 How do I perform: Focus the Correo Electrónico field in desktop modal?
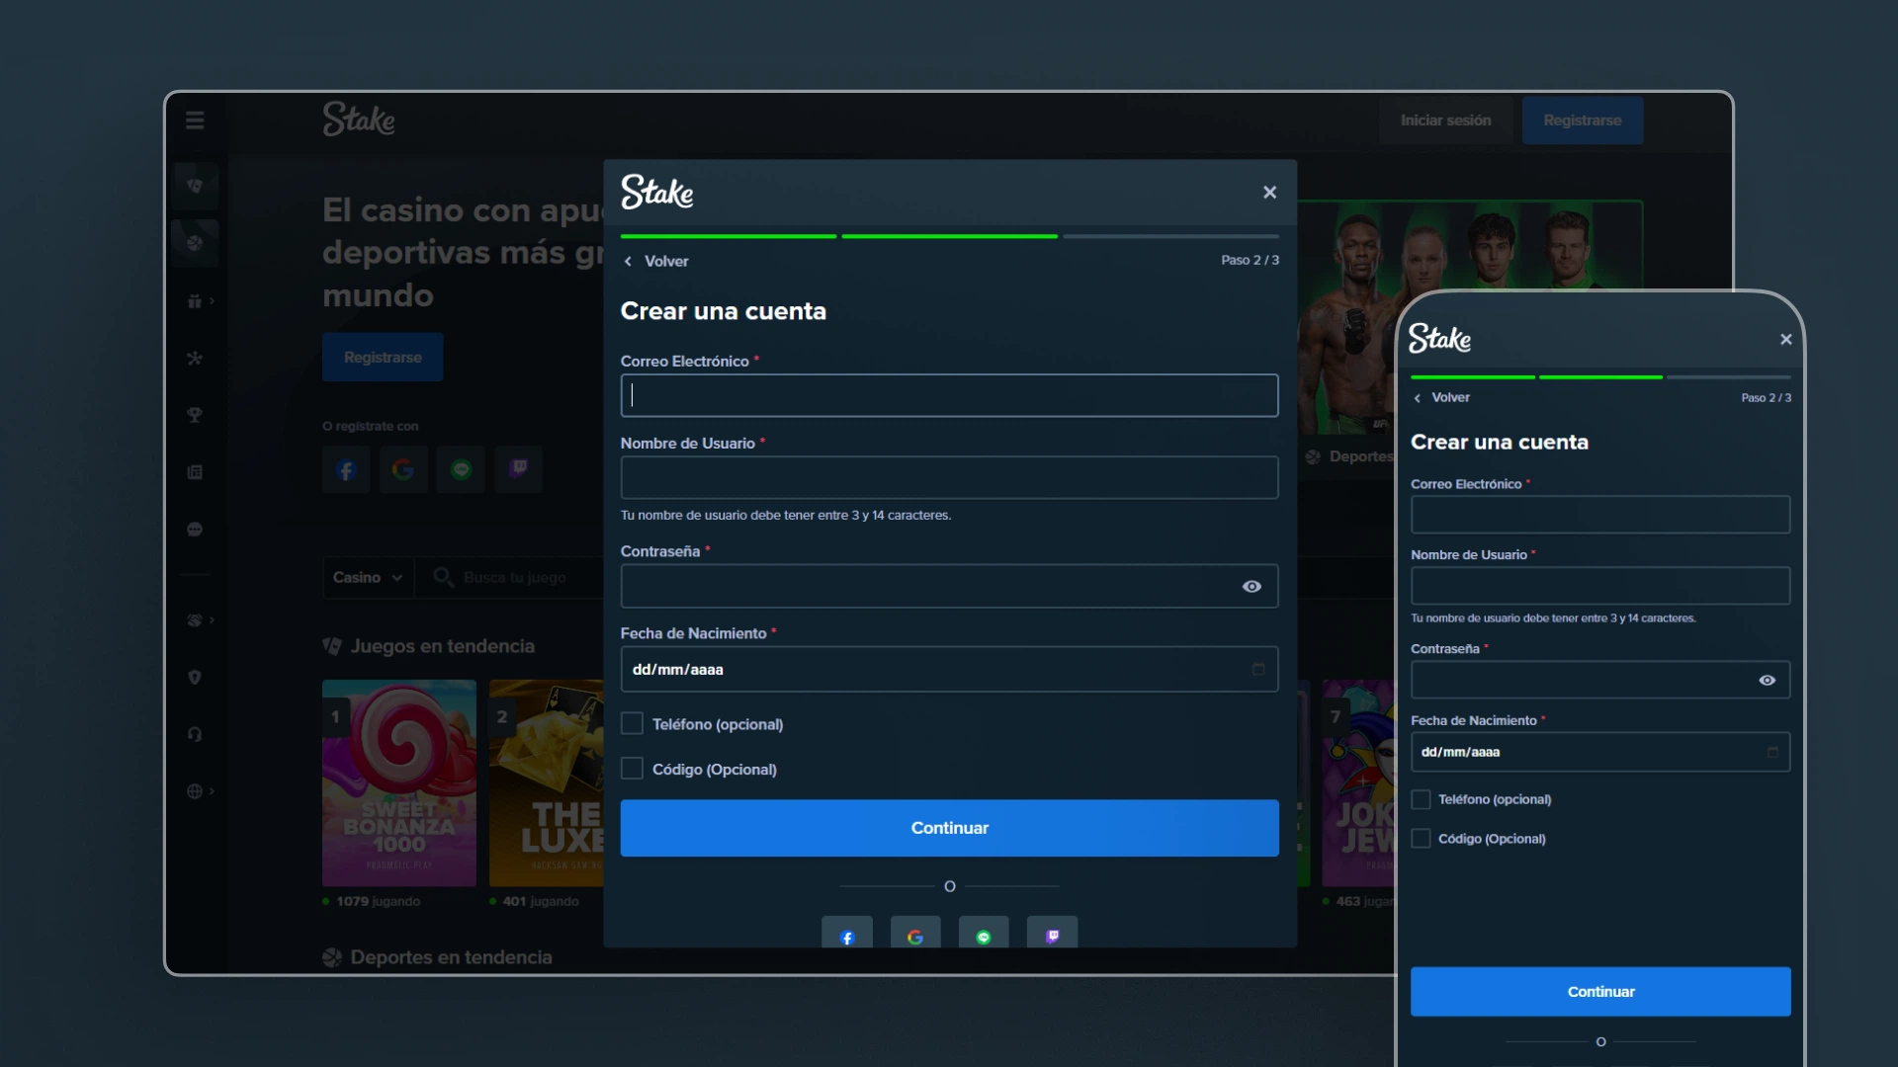[949, 395]
